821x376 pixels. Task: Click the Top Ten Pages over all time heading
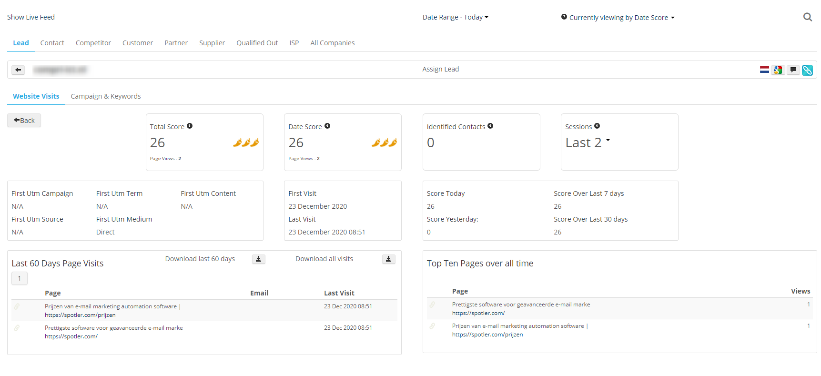(x=480, y=264)
